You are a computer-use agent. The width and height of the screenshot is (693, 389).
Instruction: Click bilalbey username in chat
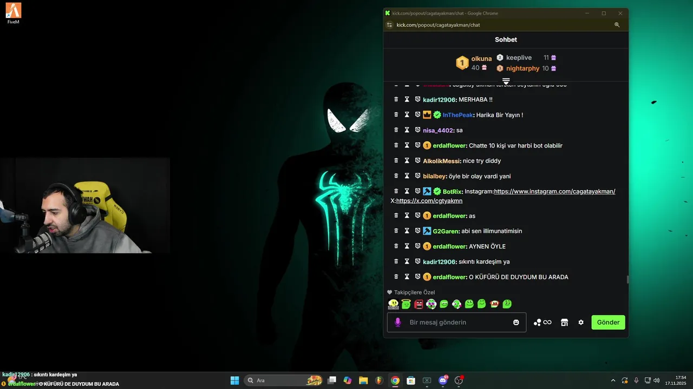tap(435, 176)
